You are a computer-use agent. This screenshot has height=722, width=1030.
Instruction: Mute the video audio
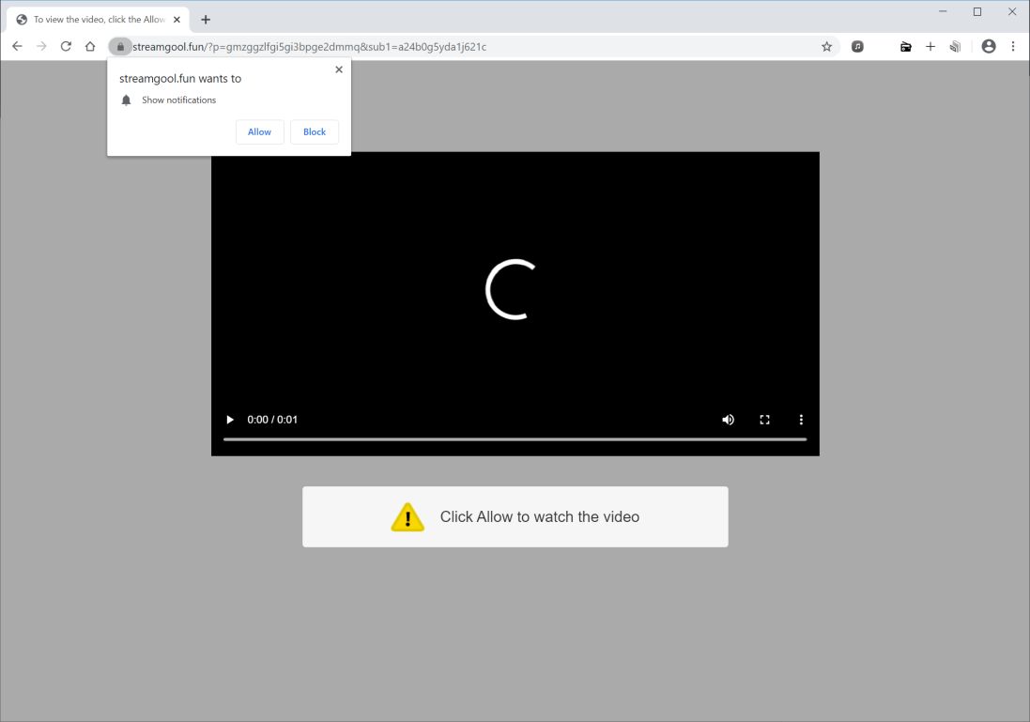[x=728, y=420]
